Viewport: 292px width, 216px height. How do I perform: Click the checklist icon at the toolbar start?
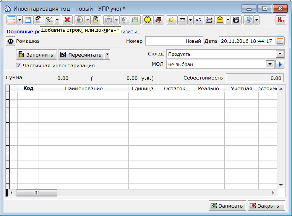point(11,20)
